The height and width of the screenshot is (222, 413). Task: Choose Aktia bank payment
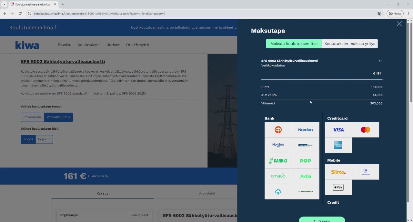pyautogui.click(x=306, y=176)
